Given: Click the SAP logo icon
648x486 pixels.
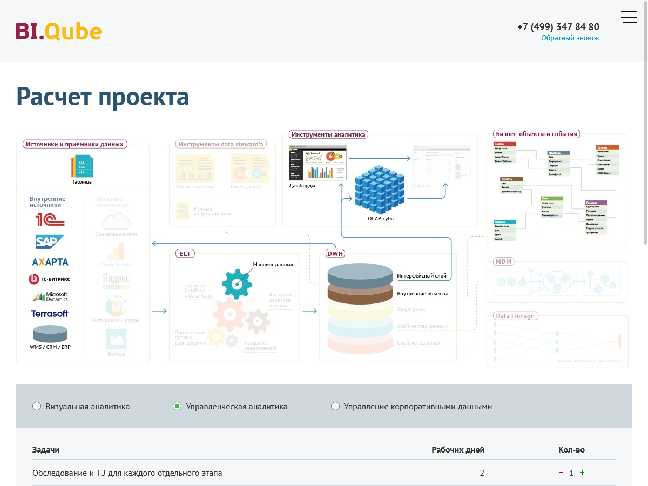Looking at the screenshot, I should click(x=50, y=241).
